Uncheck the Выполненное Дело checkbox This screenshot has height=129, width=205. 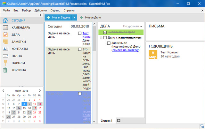(105, 32)
